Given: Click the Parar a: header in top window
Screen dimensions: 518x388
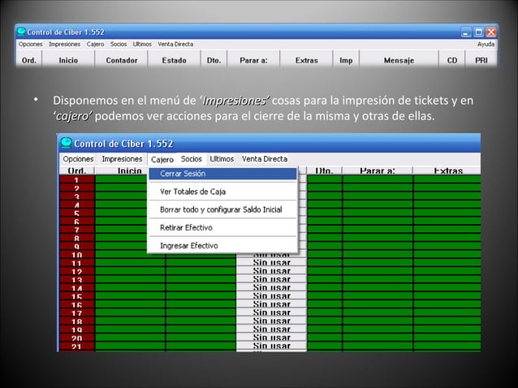Looking at the screenshot, I should (253, 60).
